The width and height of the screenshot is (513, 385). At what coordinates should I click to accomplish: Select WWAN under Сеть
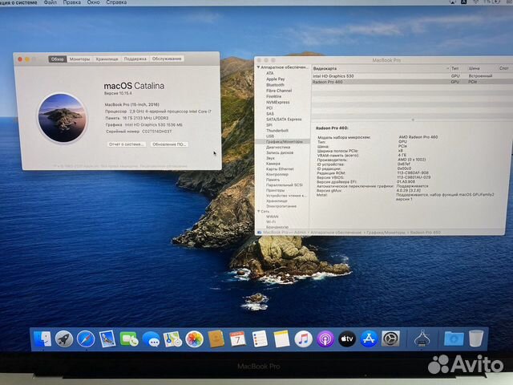tap(273, 217)
